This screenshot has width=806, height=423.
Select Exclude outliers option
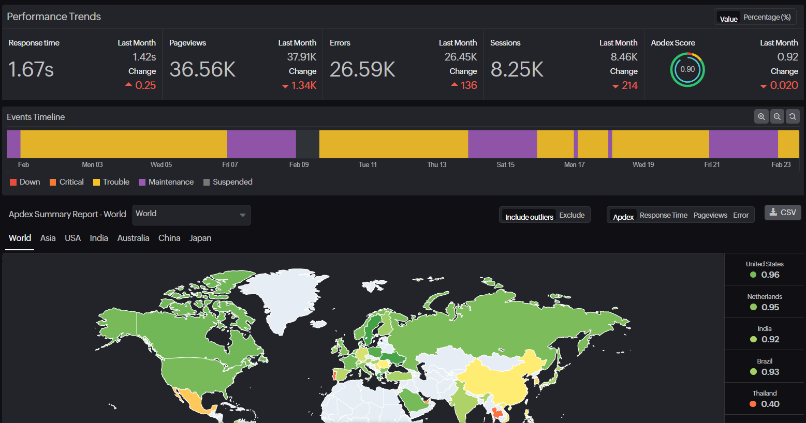[x=572, y=215]
